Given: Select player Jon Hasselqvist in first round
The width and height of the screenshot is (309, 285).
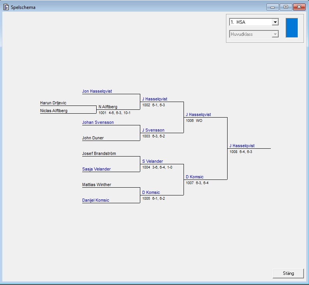Looking at the screenshot, I should point(97,91).
